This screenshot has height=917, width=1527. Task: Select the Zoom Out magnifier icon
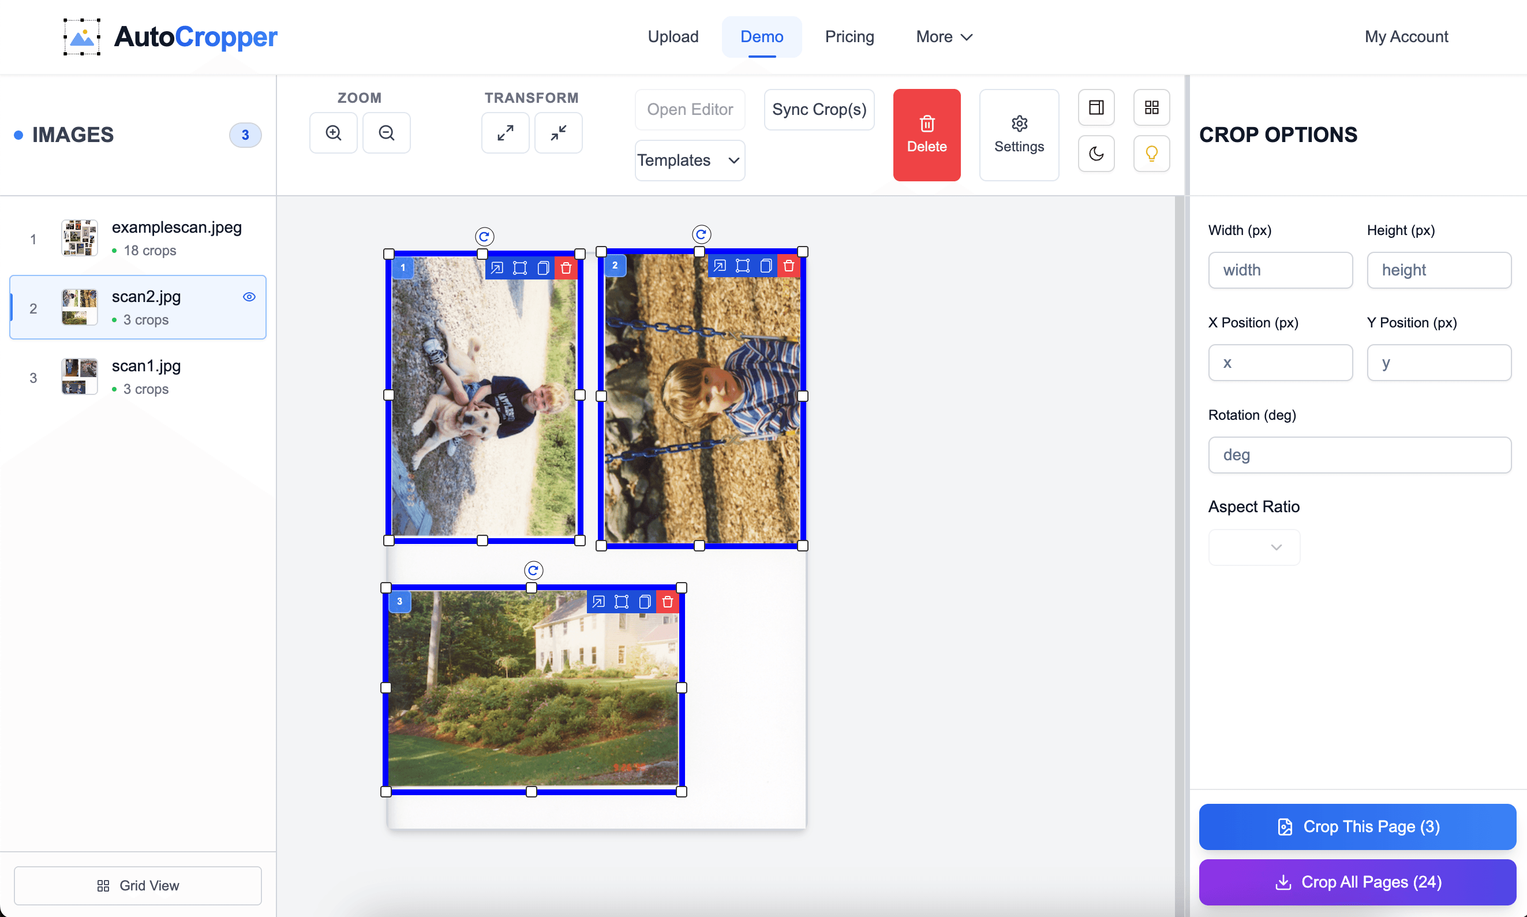386,132
